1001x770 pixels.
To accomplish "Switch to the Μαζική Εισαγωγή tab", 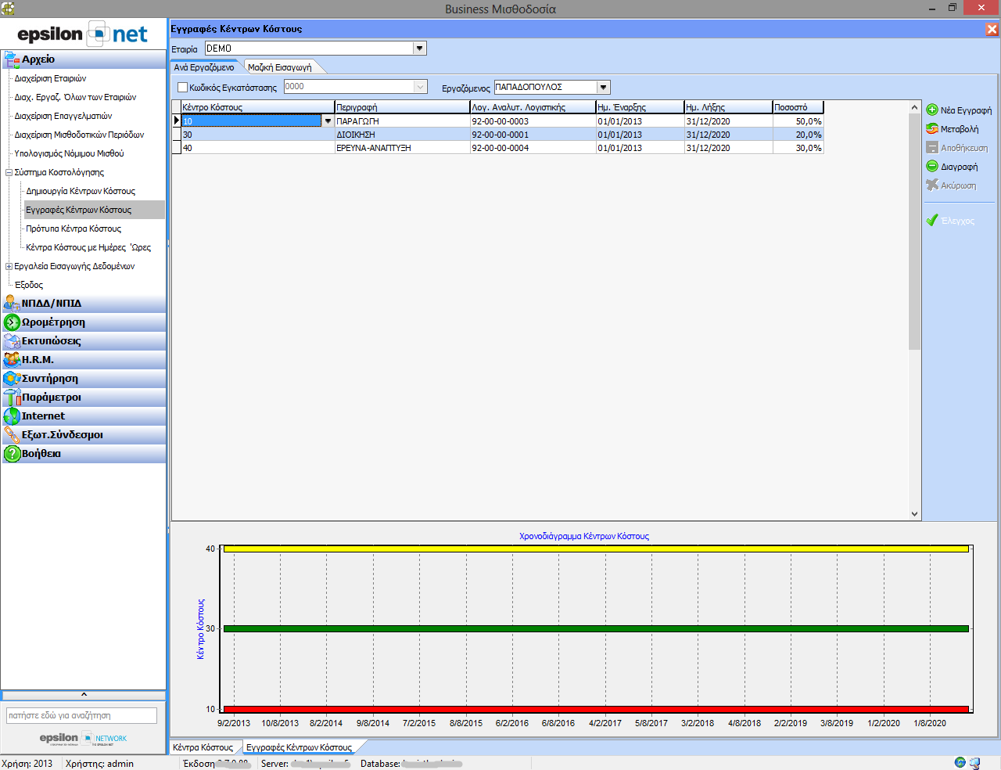I will click(280, 67).
